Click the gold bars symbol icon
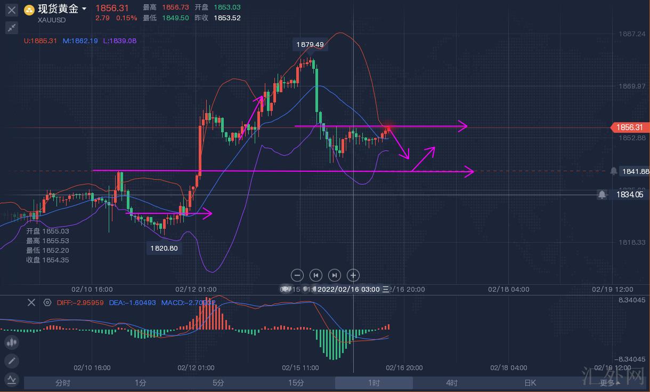Viewport: 650px width, 392px height. point(29,10)
